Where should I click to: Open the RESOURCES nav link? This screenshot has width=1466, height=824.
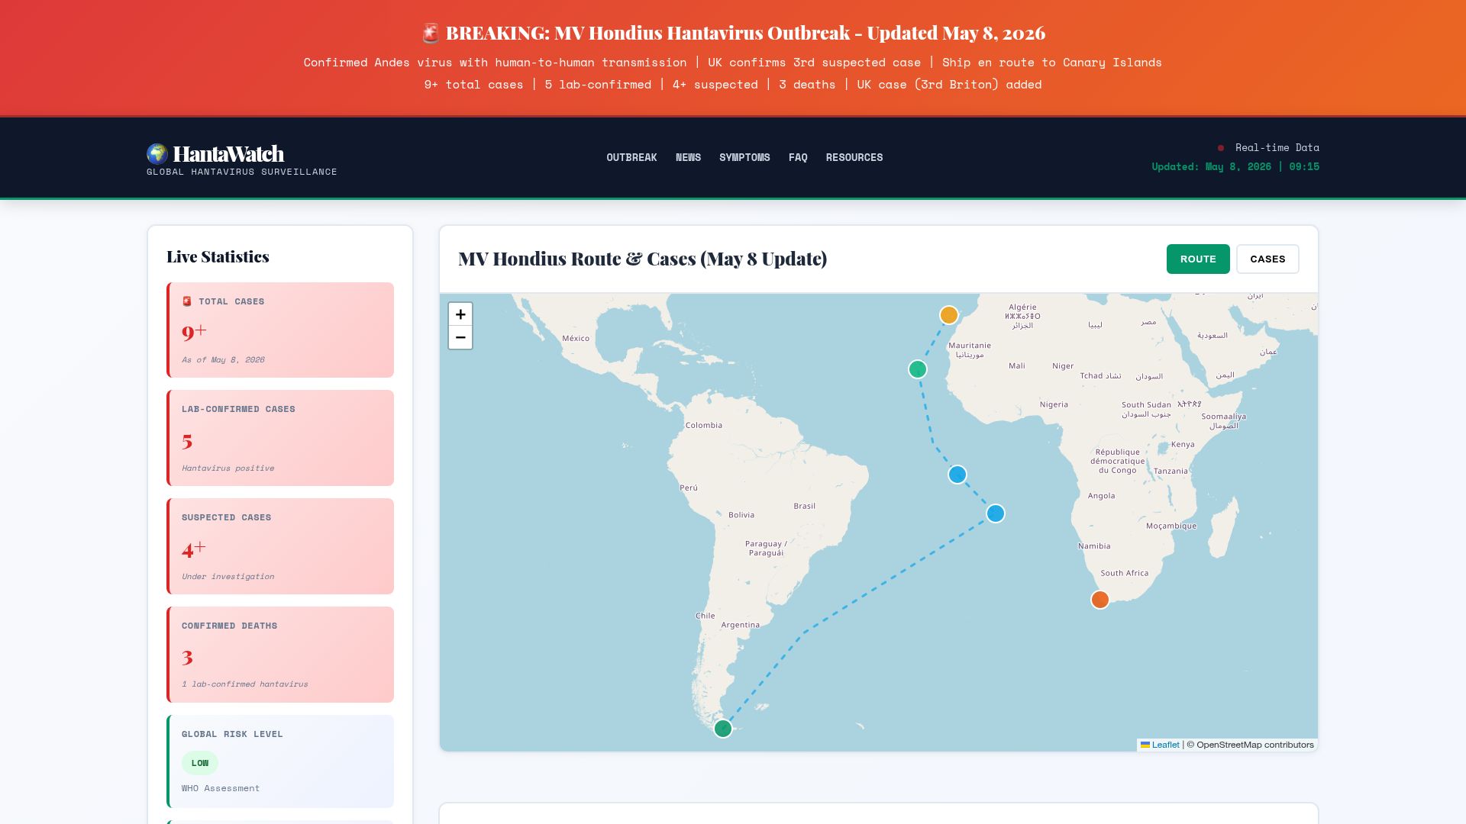pos(854,157)
